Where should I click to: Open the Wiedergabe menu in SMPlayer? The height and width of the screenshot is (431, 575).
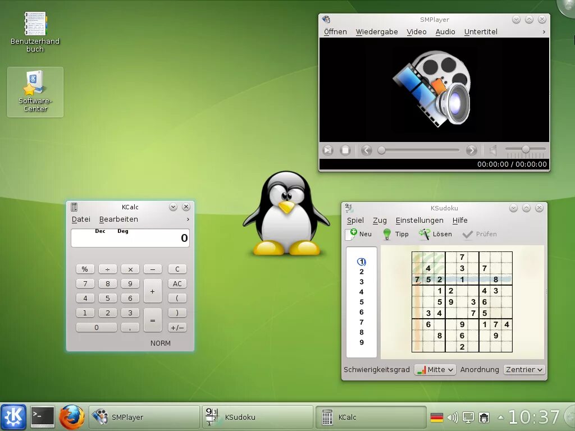[x=377, y=32]
